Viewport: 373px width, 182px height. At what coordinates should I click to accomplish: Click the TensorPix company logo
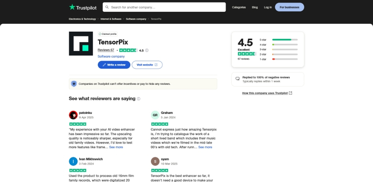click(81, 44)
